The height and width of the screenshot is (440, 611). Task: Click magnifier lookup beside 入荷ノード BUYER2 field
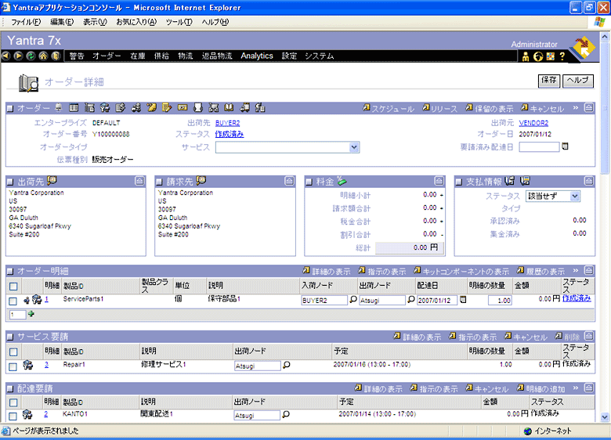[x=353, y=300]
